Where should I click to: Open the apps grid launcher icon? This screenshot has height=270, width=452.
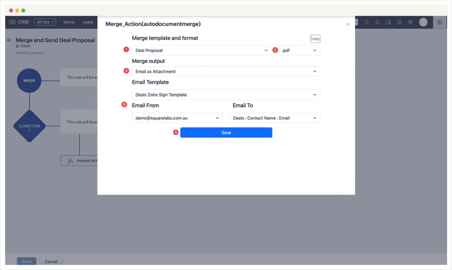[x=440, y=22]
